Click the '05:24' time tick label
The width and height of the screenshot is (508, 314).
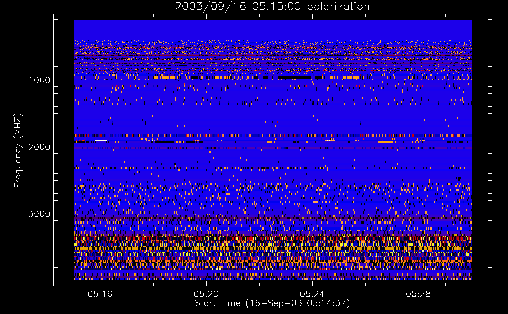coord(312,294)
